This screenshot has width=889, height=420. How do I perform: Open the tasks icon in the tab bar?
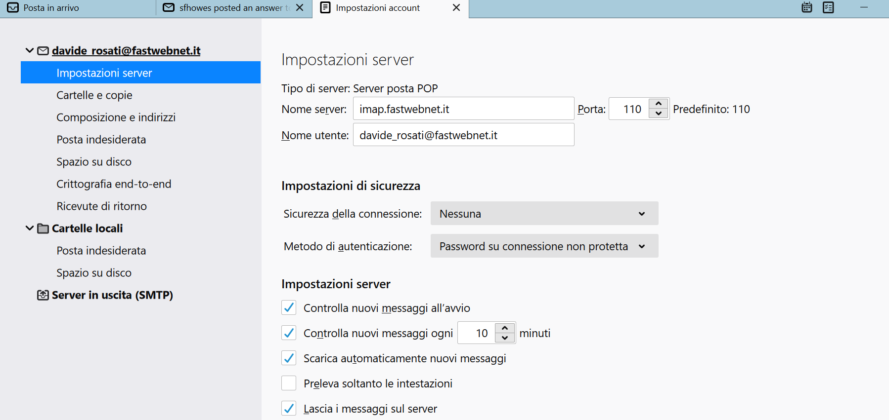click(x=829, y=7)
